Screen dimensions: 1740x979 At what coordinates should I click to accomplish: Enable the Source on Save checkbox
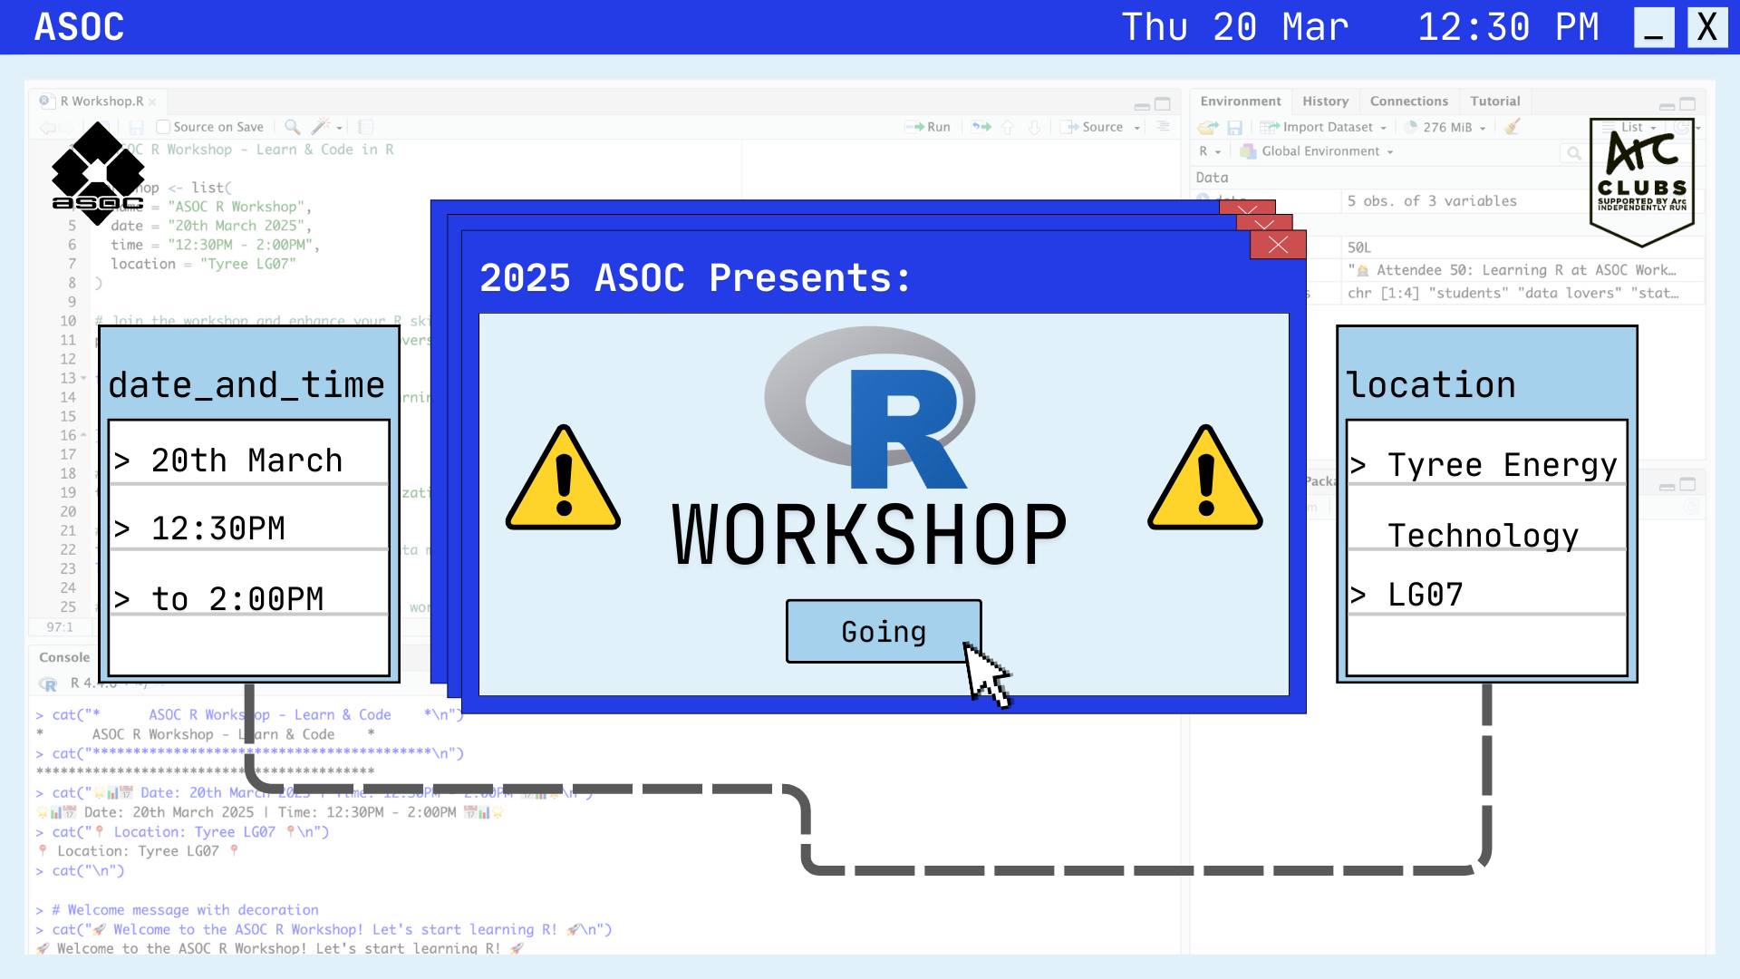163,127
